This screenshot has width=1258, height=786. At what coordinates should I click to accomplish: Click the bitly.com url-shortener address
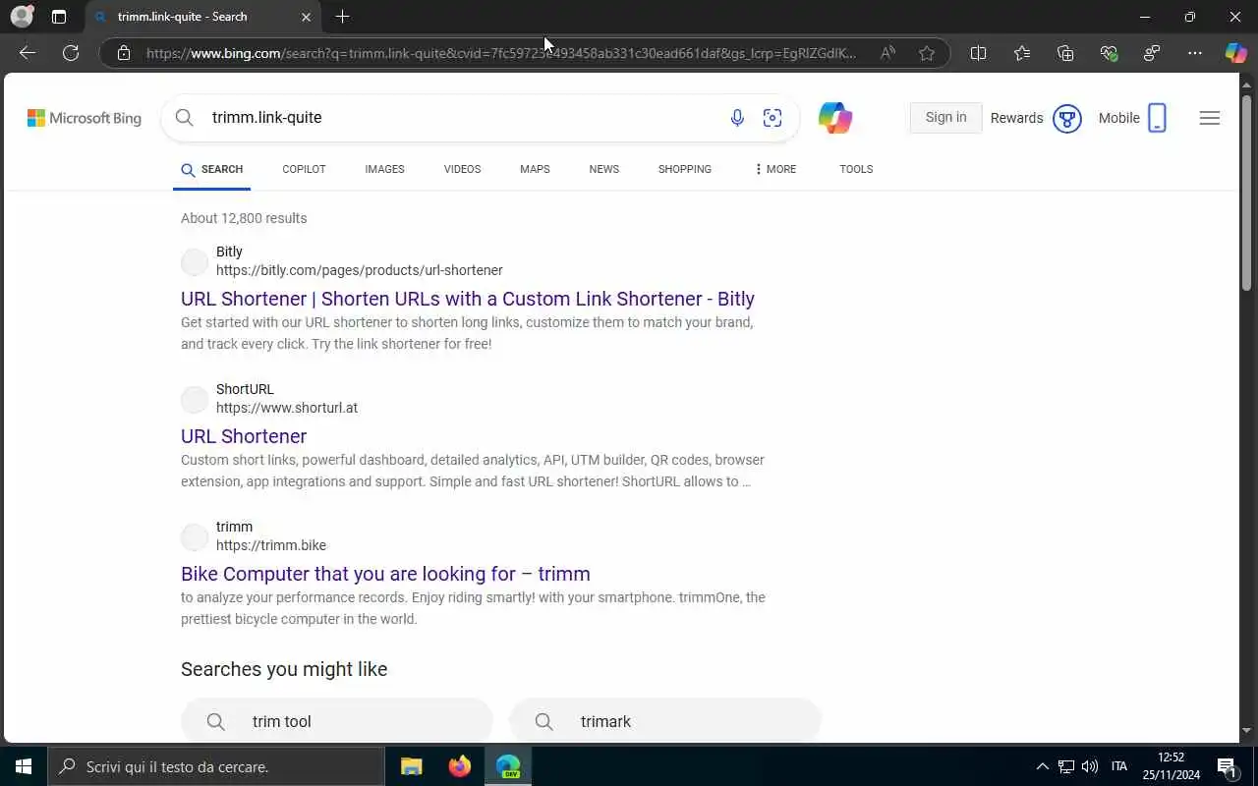[360, 270]
